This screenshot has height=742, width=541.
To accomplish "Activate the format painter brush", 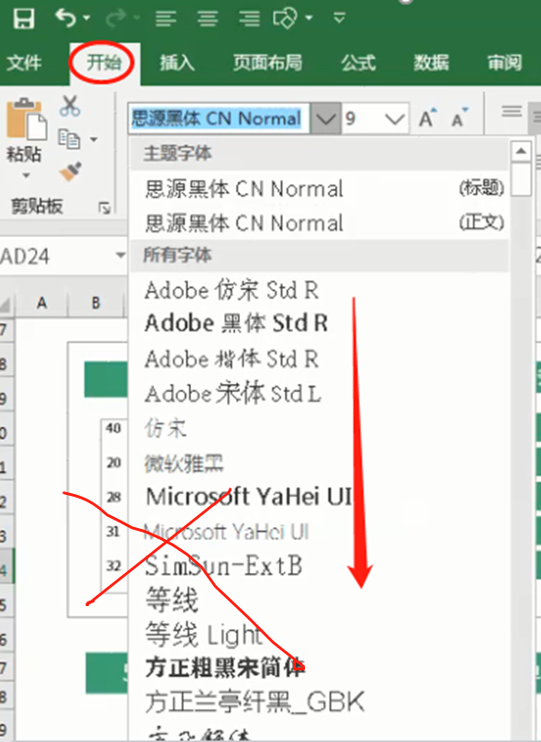I will click(71, 172).
